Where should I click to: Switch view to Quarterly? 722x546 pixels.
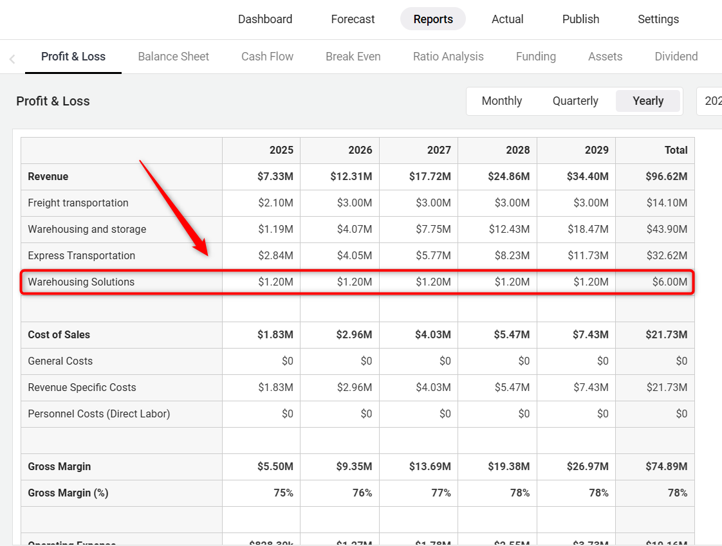point(575,101)
